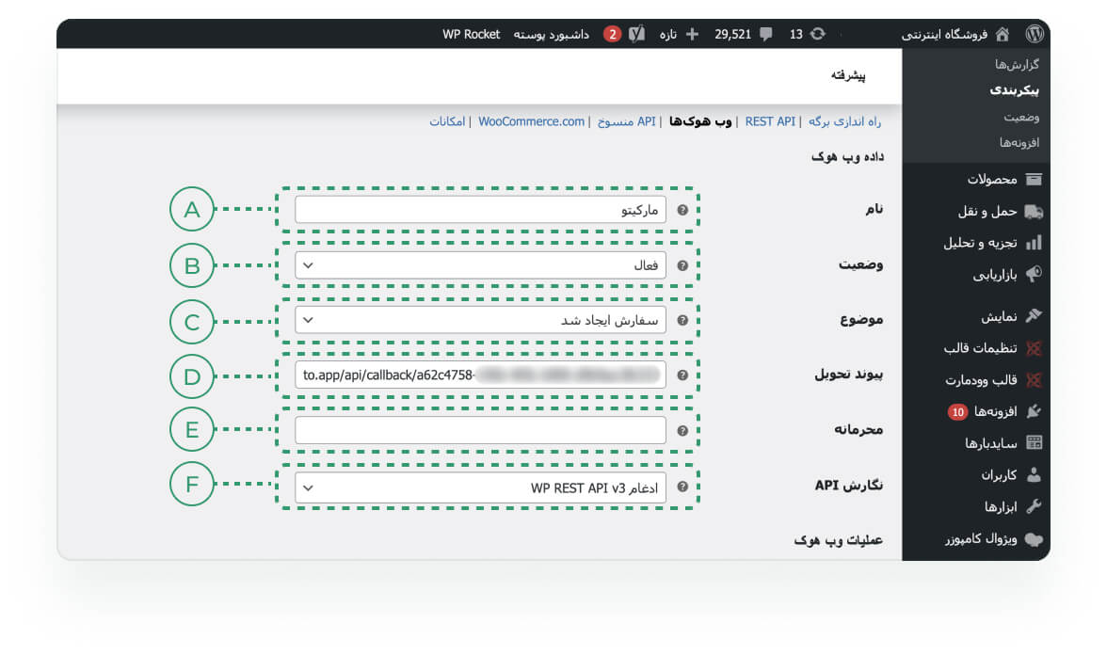Open the comments bubble showing 29,521

(765, 34)
